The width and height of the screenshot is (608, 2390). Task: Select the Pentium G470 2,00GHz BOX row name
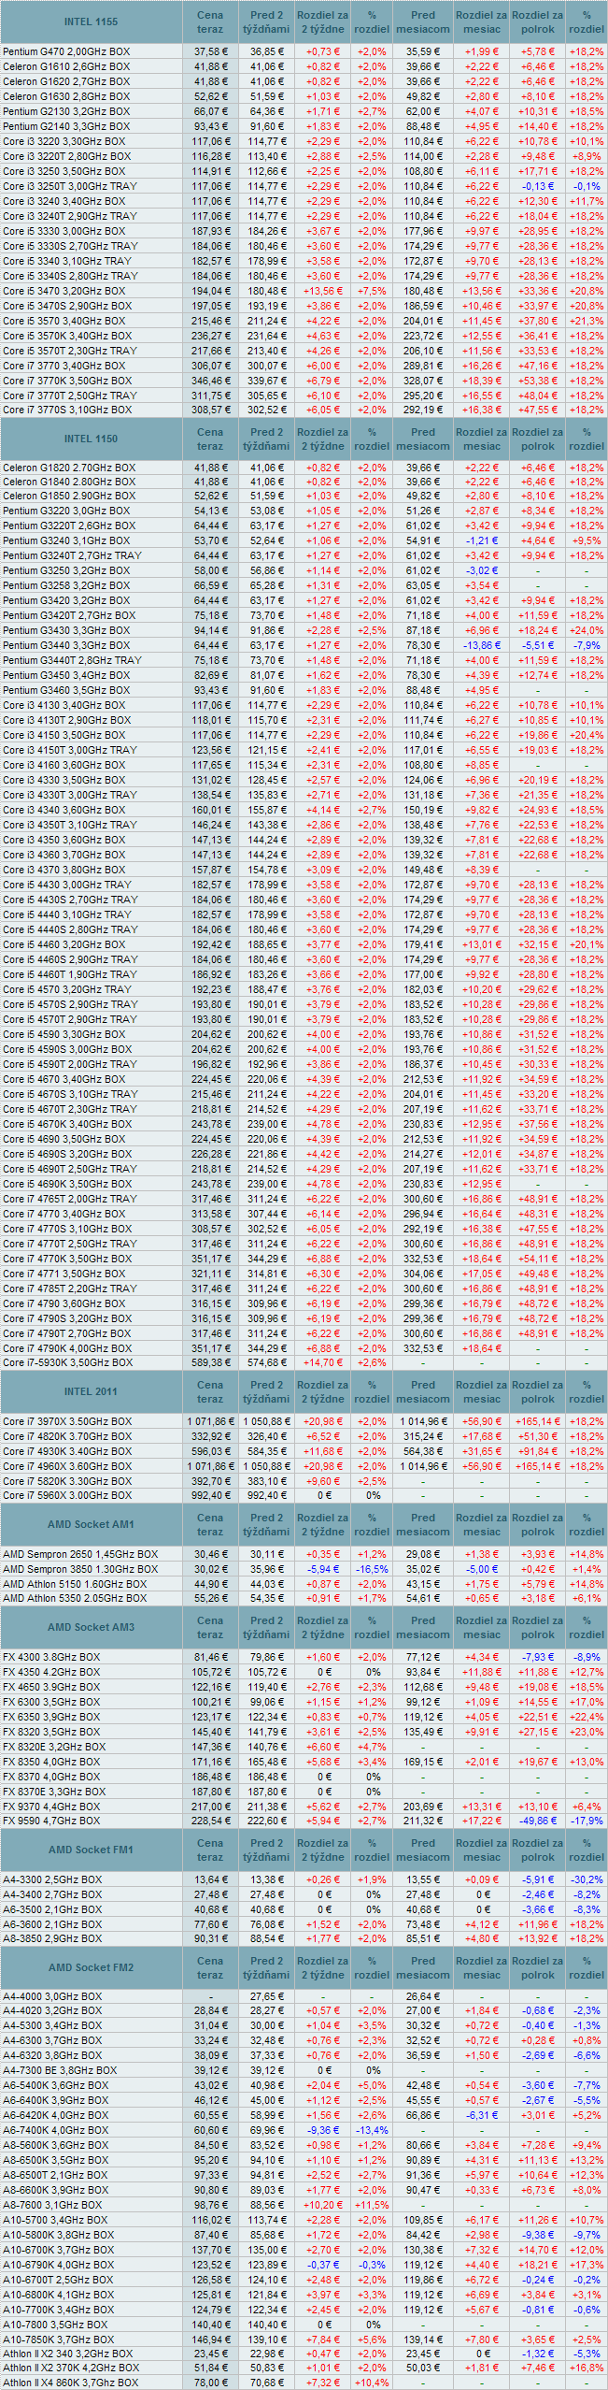tap(66, 51)
